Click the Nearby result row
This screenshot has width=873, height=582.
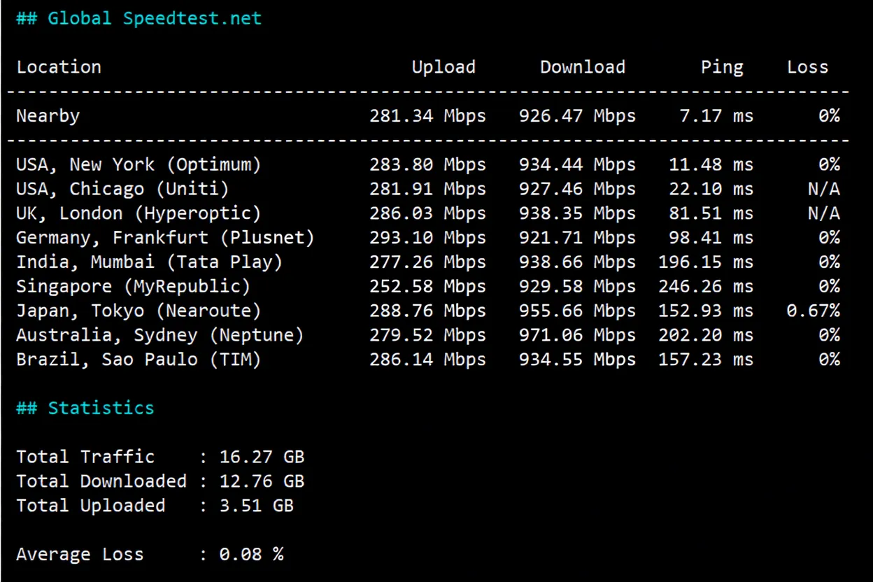point(48,115)
